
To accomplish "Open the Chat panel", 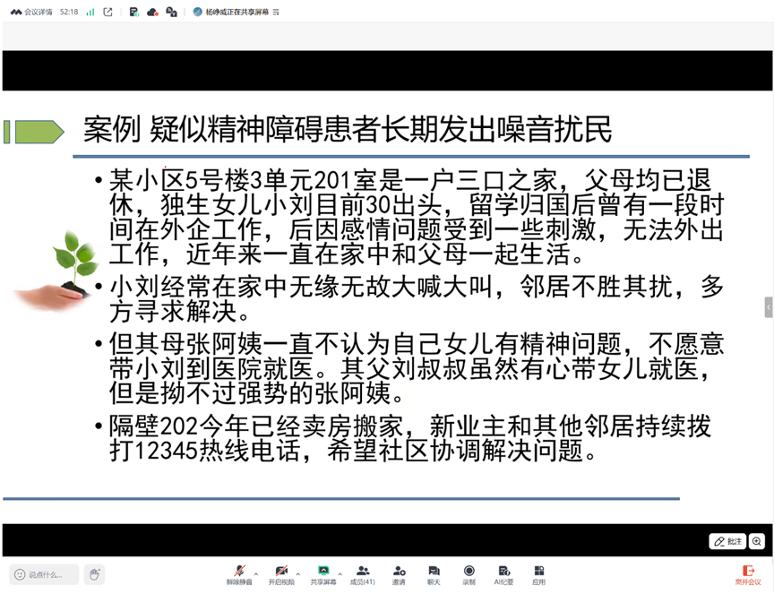I will (x=434, y=573).
